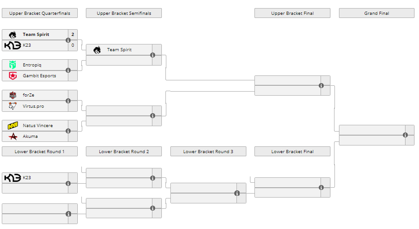Screen dimensions: 419x229
Task: Click the Natus Vincere team name
Action: [38, 126]
